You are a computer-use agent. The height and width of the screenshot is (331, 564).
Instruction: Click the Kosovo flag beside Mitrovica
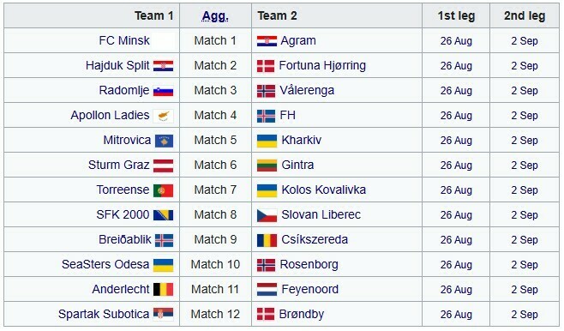[x=164, y=141]
